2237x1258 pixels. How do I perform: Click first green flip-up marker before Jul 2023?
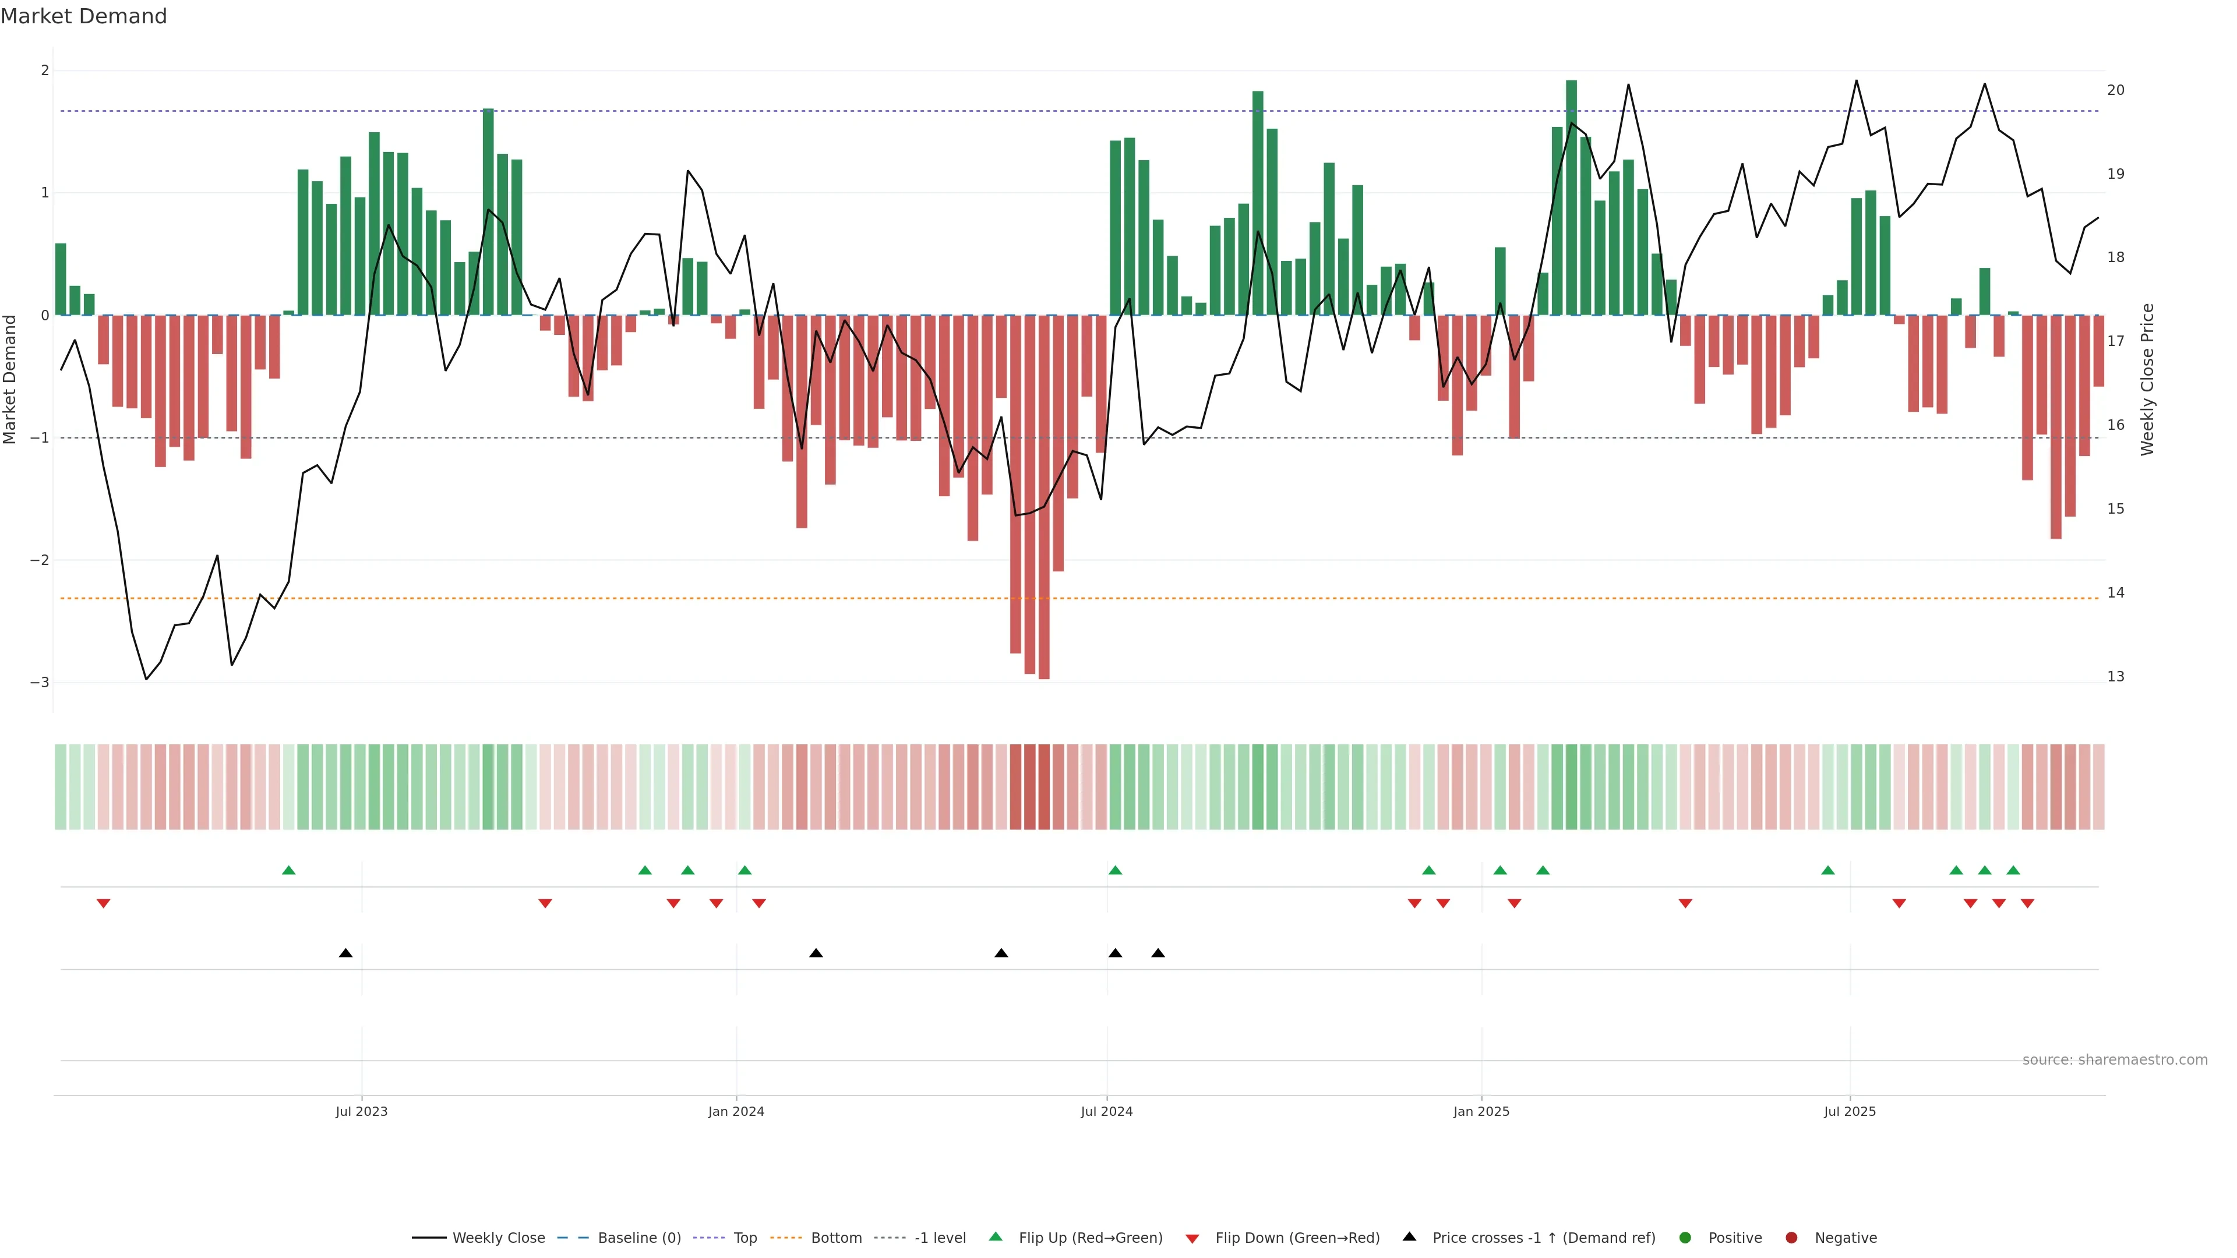(289, 870)
